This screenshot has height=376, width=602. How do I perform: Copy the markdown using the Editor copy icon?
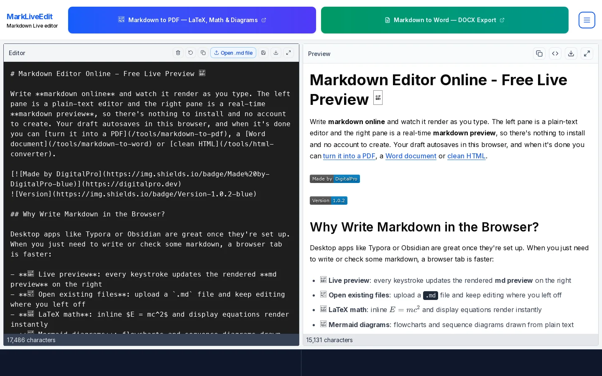coord(203,53)
